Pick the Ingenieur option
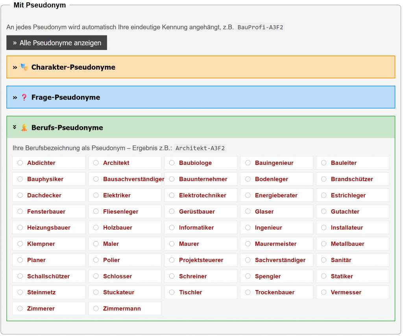 pyautogui.click(x=248, y=227)
